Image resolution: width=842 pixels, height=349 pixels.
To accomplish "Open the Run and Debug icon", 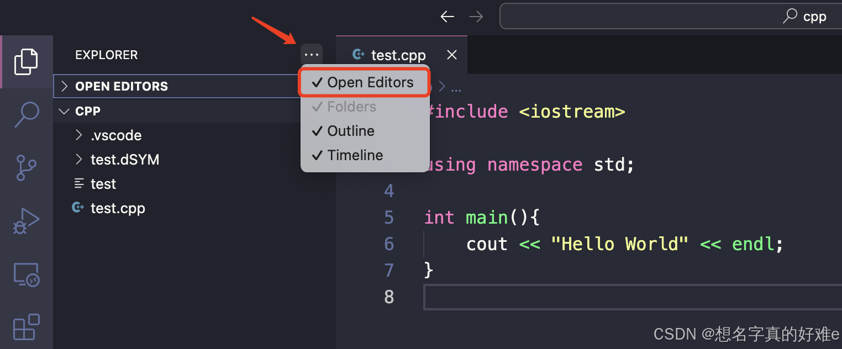I will pyautogui.click(x=26, y=221).
